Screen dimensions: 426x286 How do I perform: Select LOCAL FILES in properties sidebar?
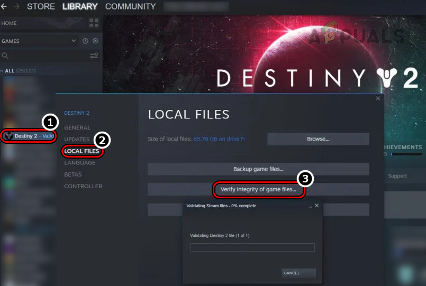coord(81,151)
